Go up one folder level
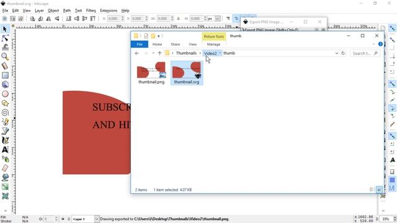Screen dimensions: 397x223 [159, 53]
